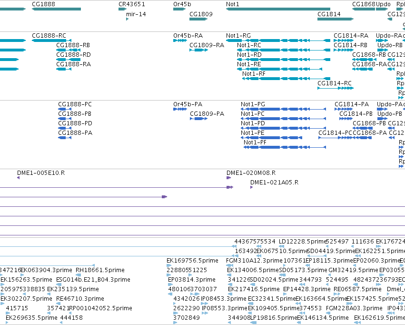This screenshot has height=325, width=405.
Task: Select the CG1868-PB protein label
Action: point(369,123)
